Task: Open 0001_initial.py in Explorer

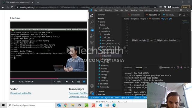Action: [x=108, y=40]
